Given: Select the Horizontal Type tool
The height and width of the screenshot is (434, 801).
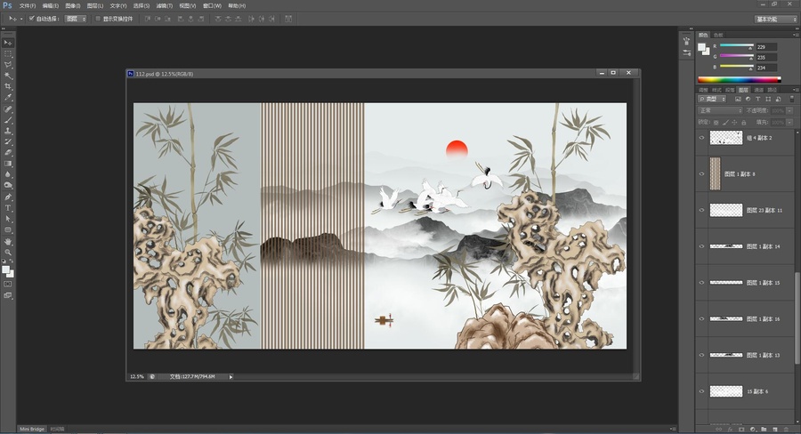Looking at the screenshot, I should (x=8, y=208).
